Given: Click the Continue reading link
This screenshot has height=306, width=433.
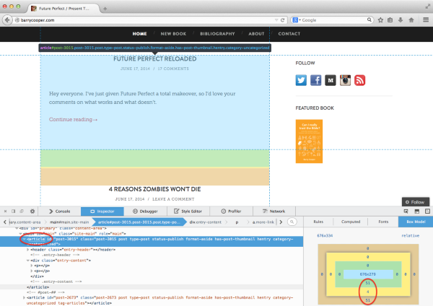Looking at the screenshot, I should [72, 119].
